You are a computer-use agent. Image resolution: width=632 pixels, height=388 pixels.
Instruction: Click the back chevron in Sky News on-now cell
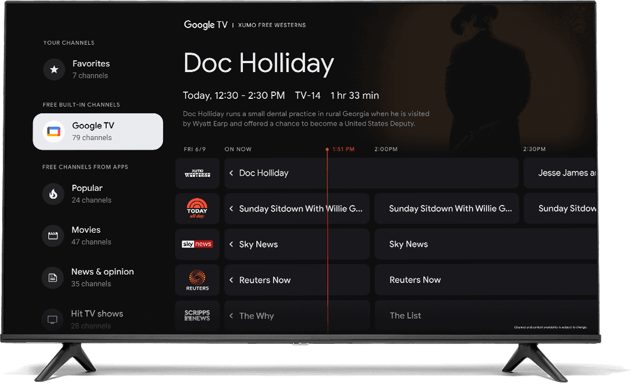tap(232, 245)
